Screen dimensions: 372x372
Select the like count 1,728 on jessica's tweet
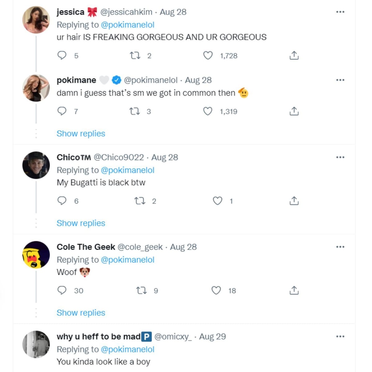tap(228, 55)
